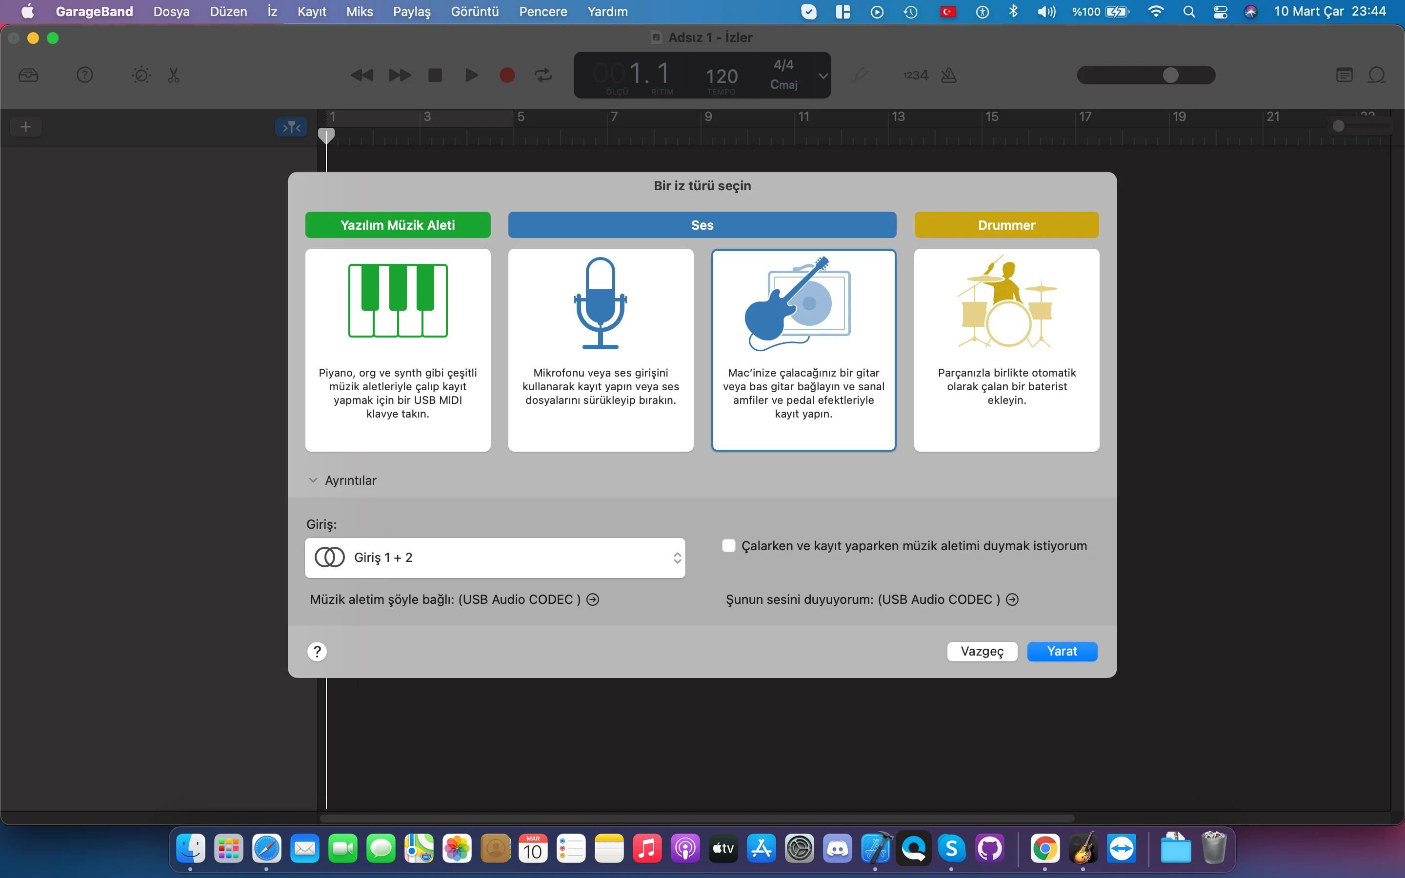This screenshot has width=1405, height=878.
Task: Click the Yarat button
Action: [1061, 651]
